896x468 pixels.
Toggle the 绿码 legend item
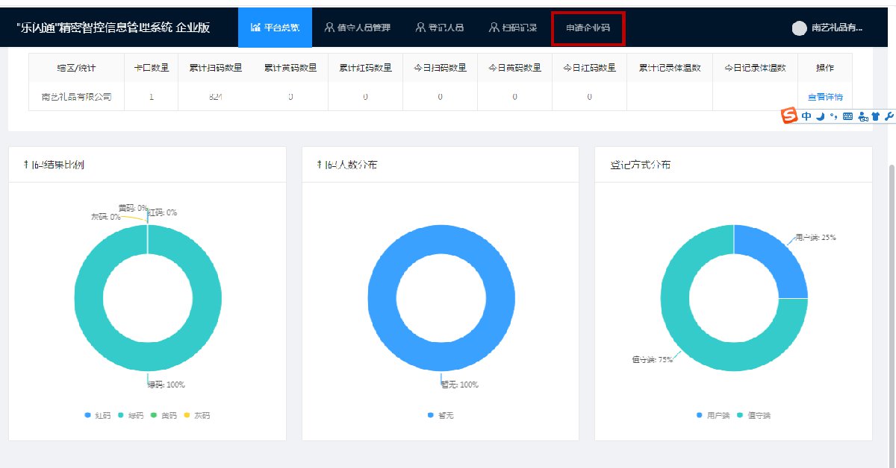tap(130, 415)
